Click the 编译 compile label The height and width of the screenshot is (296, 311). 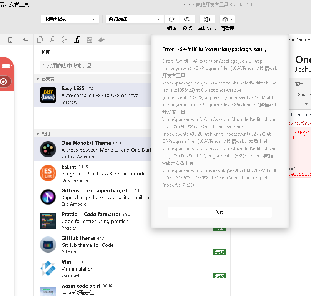[x=171, y=28]
